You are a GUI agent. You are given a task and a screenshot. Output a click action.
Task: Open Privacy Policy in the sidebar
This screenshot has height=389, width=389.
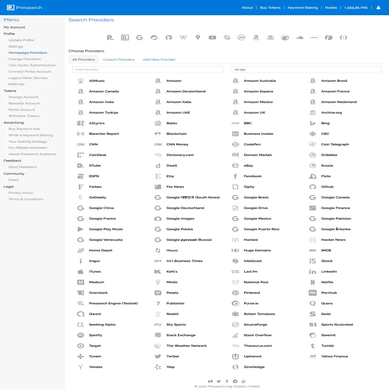[21, 193]
